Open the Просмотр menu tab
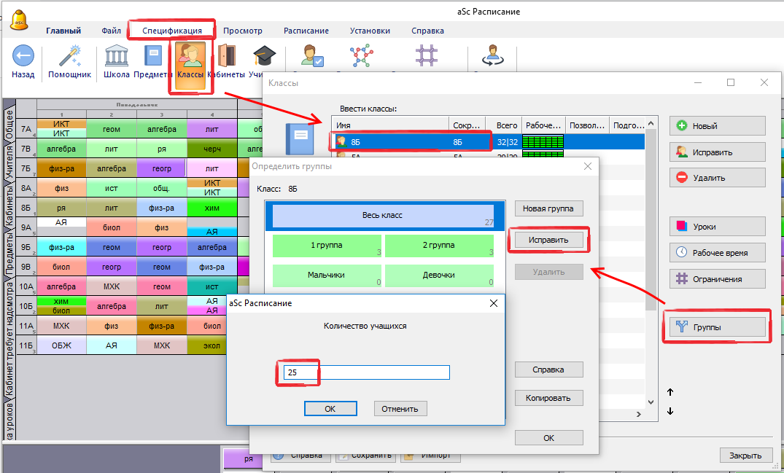 point(242,31)
